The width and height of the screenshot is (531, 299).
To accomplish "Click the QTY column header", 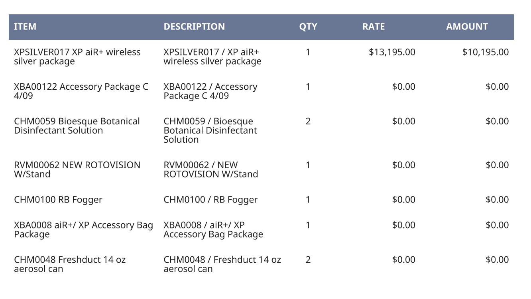I will point(308,27).
